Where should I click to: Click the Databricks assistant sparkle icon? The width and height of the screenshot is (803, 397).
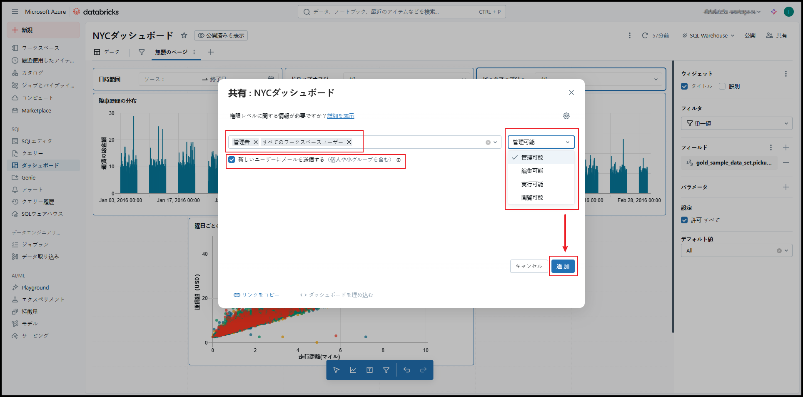point(774,12)
